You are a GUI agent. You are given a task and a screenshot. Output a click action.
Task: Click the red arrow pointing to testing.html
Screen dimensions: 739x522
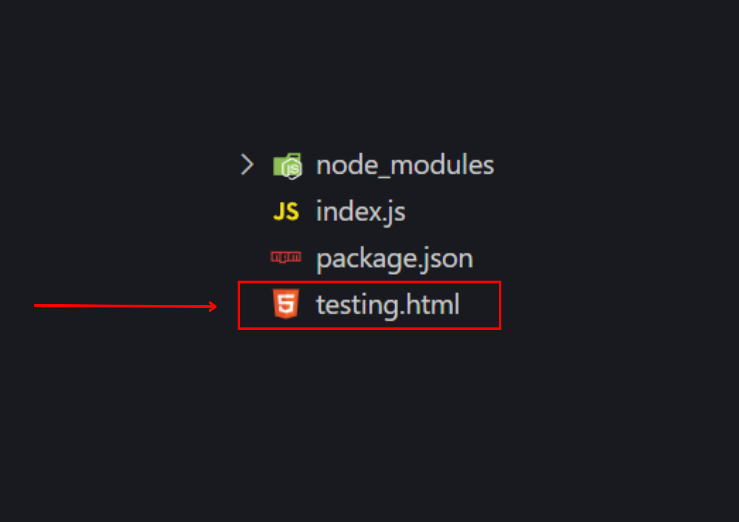pos(126,306)
